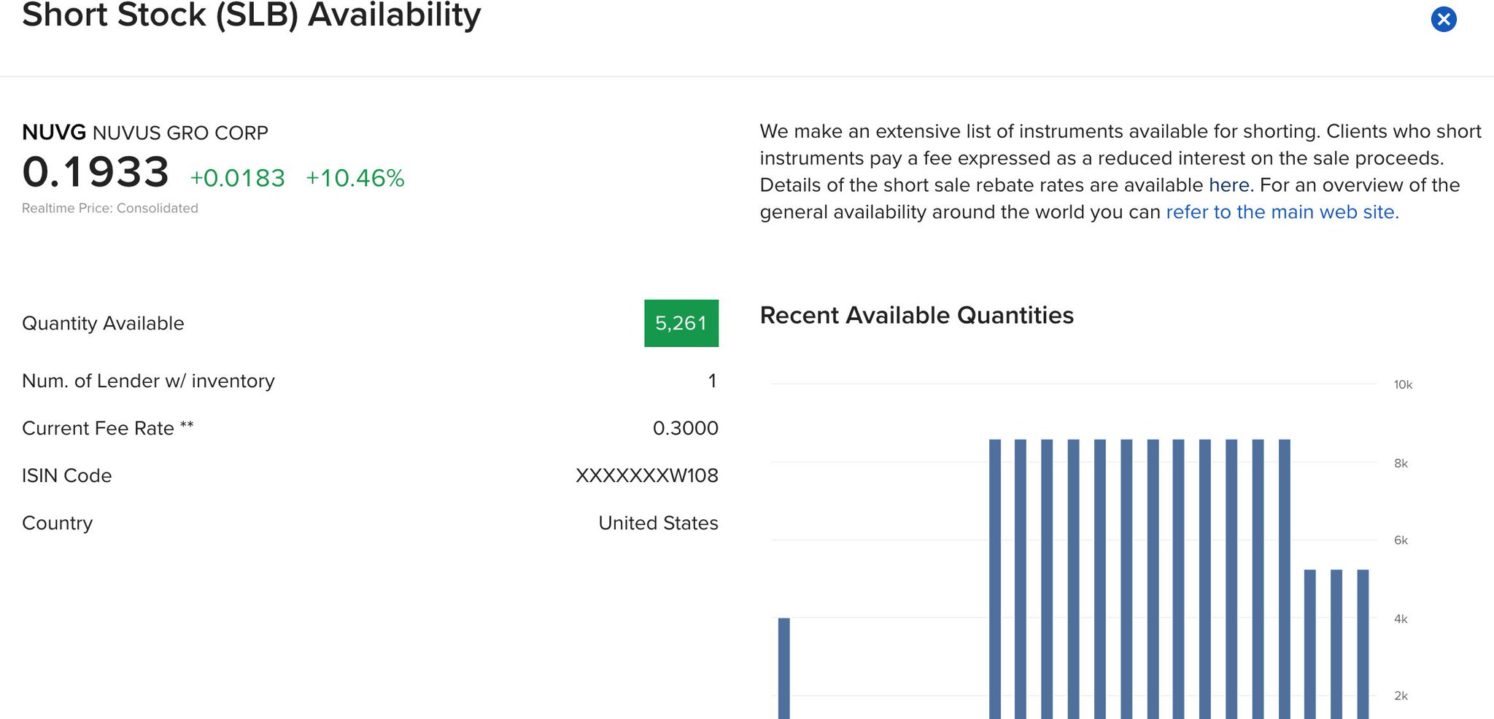
Task: Click the 8k axis label
Action: click(x=1401, y=463)
